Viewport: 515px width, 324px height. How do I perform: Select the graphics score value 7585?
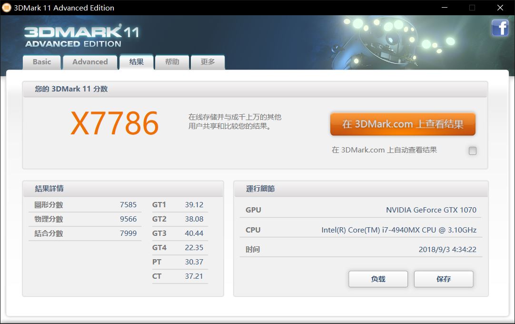click(128, 204)
